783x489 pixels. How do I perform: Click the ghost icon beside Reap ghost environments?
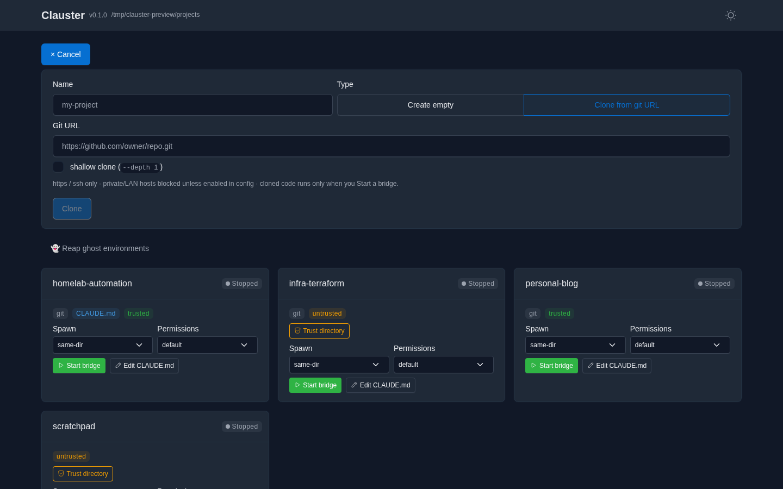[55, 248]
